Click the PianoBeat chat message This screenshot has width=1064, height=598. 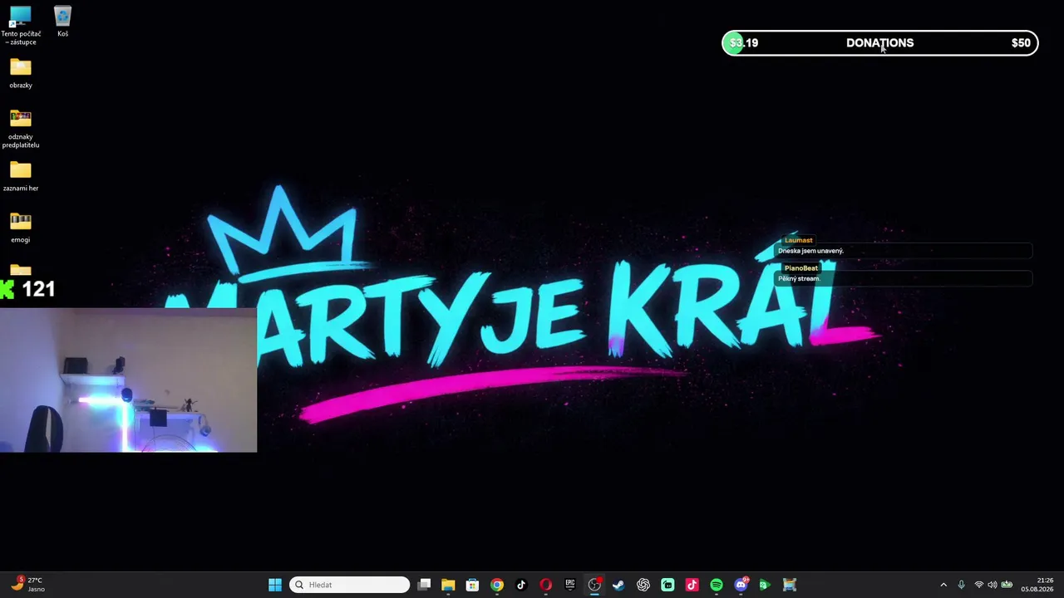click(904, 273)
